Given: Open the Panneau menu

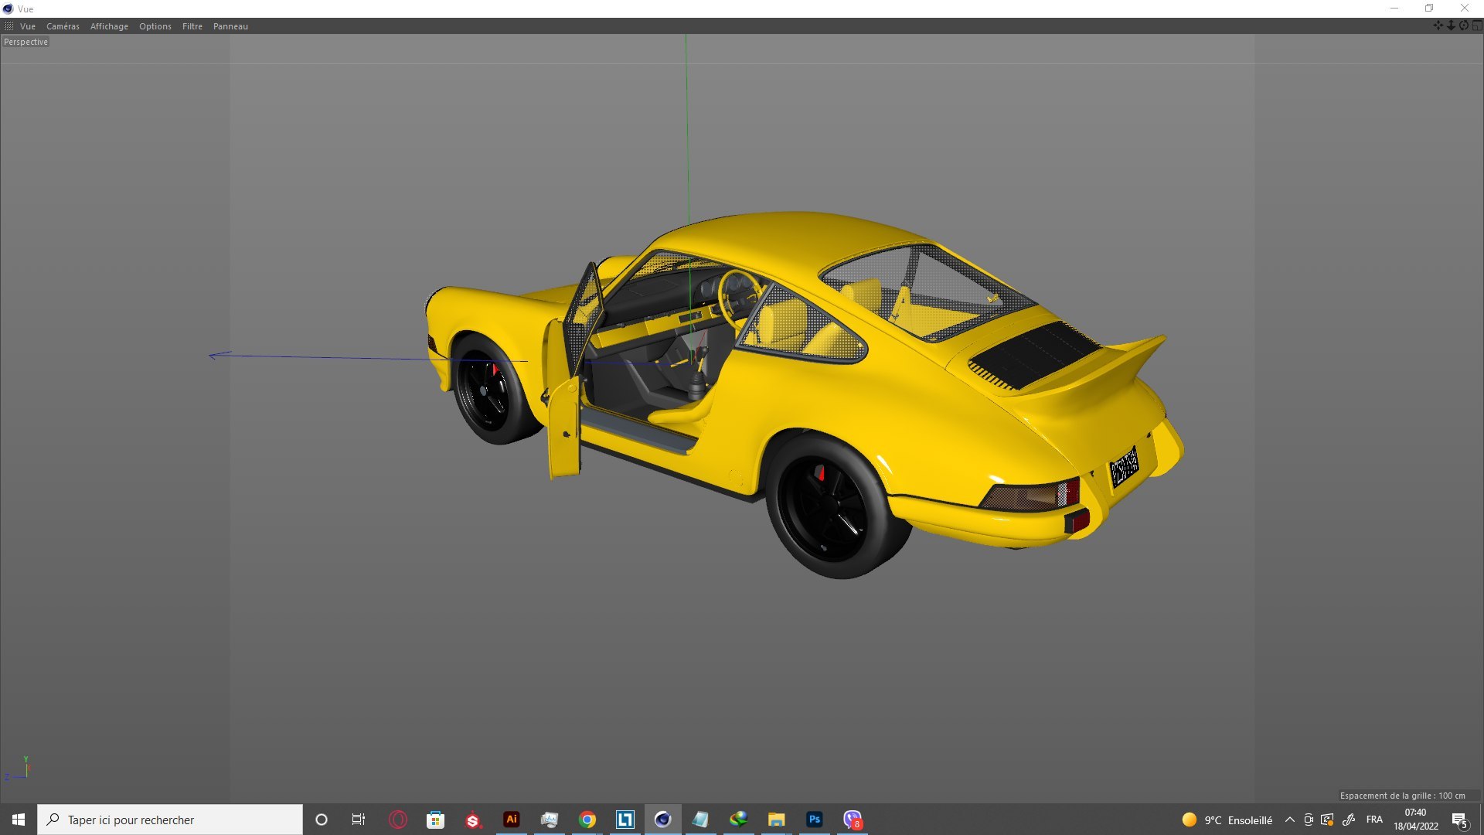Looking at the screenshot, I should coord(230,26).
